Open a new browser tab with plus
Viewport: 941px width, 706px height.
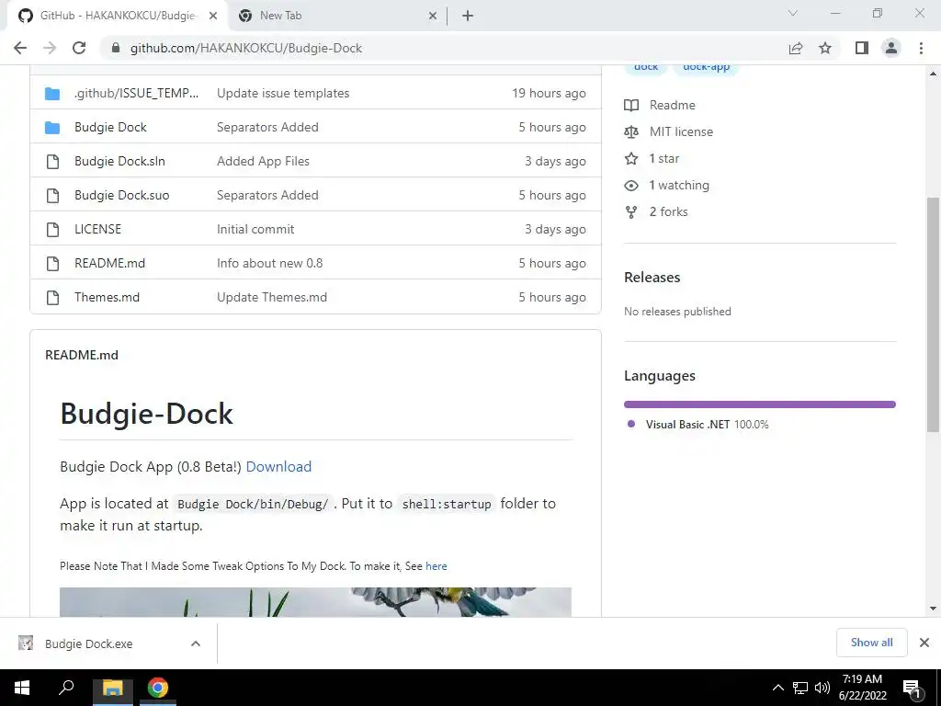click(468, 16)
